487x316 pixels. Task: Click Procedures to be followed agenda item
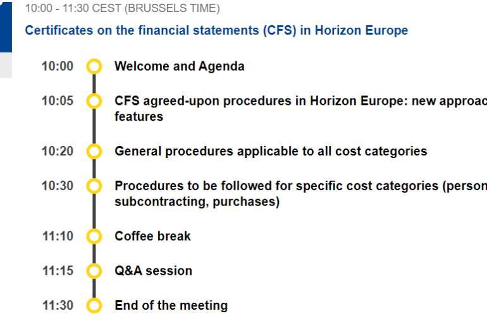click(x=300, y=193)
